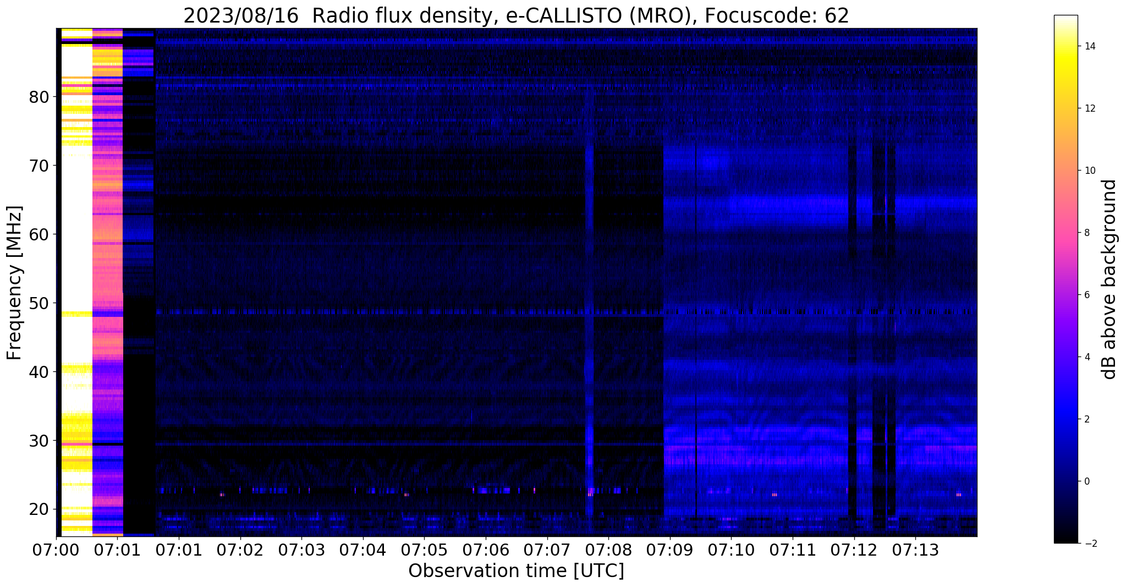The image size is (1126, 587).
Task: Select the y-axis tick label '70'
Action: [39, 166]
